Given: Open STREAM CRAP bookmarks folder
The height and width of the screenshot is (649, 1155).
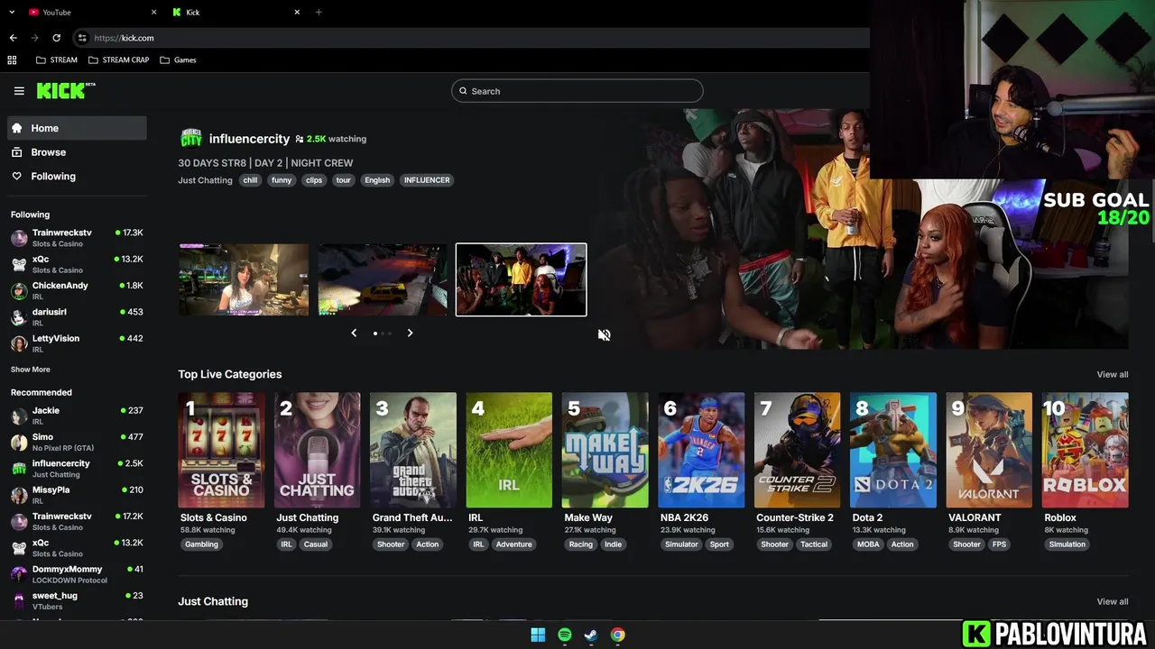Looking at the screenshot, I should click(118, 59).
